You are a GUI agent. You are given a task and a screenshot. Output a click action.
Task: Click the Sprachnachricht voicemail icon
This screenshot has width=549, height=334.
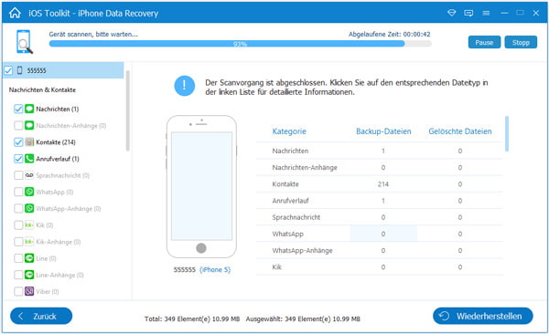(x=29, y=175)
